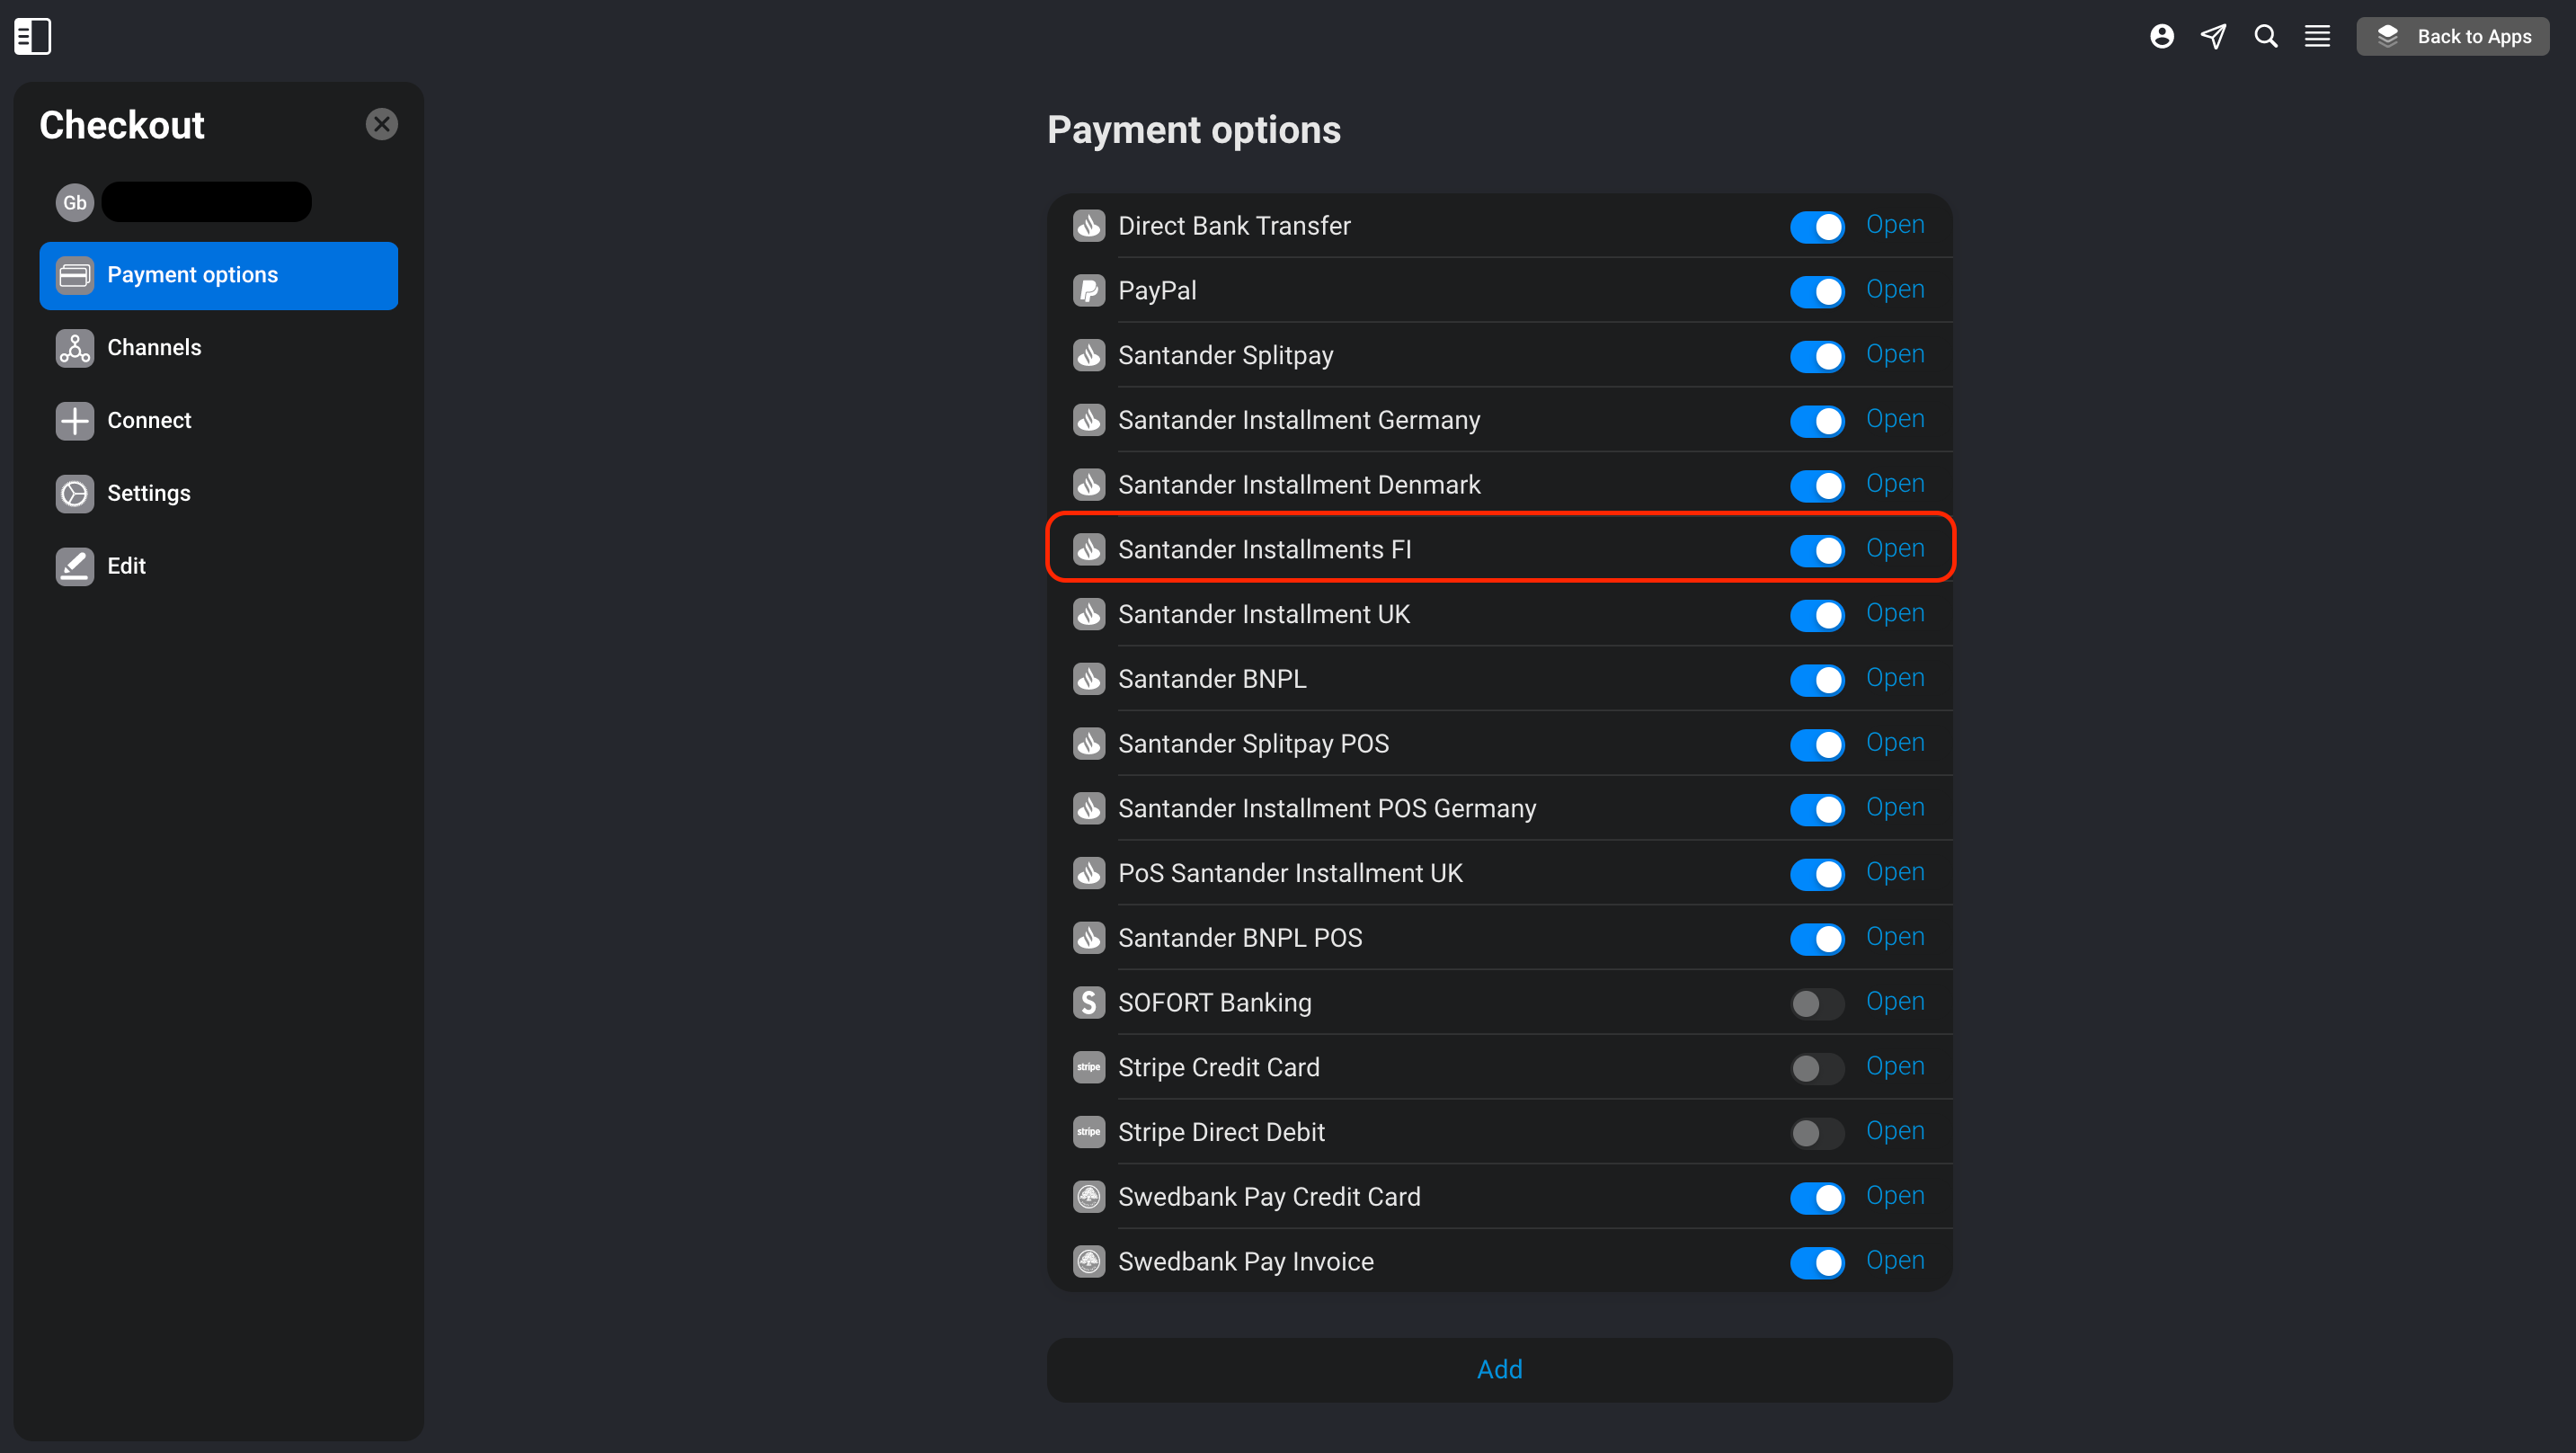
Task: Click the Checkout panel title
Action: point(122,125)
